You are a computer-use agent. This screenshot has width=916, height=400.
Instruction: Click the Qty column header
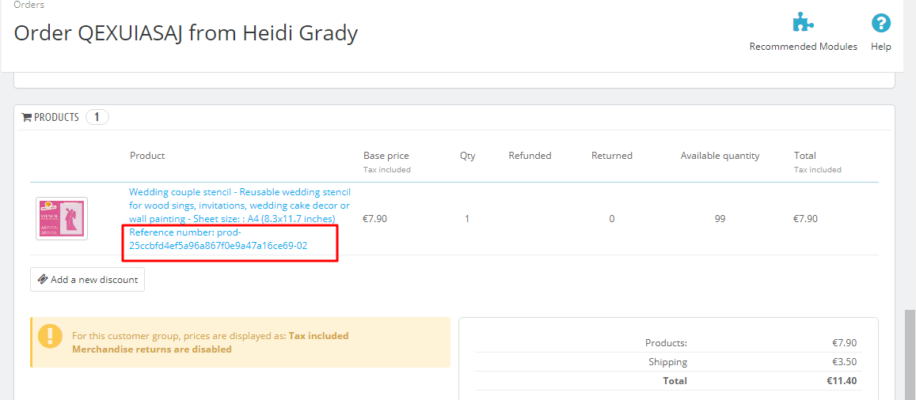(x=467, y=156)
